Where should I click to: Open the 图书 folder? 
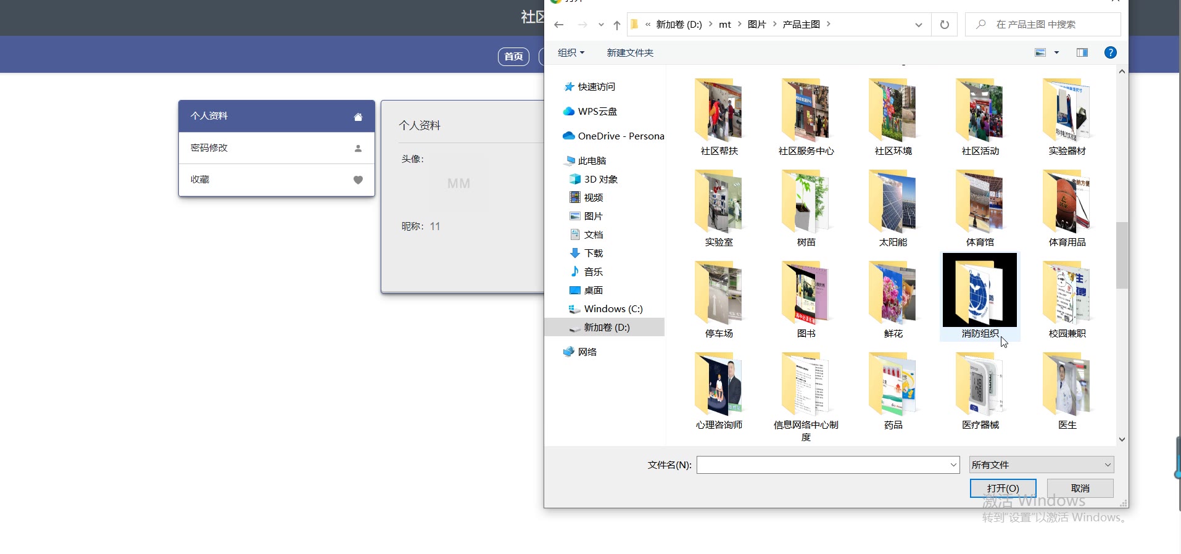tap(806, 300)
